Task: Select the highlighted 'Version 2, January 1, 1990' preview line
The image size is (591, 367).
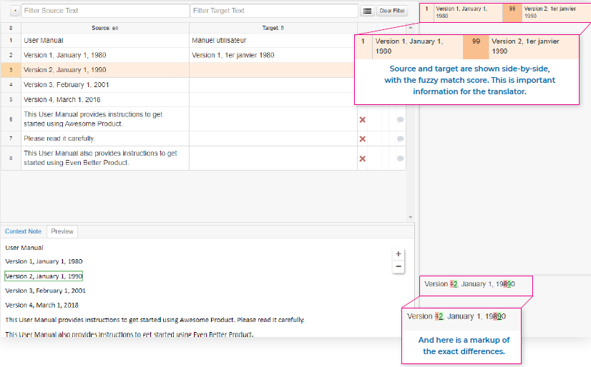Action: tap(44, 276)
